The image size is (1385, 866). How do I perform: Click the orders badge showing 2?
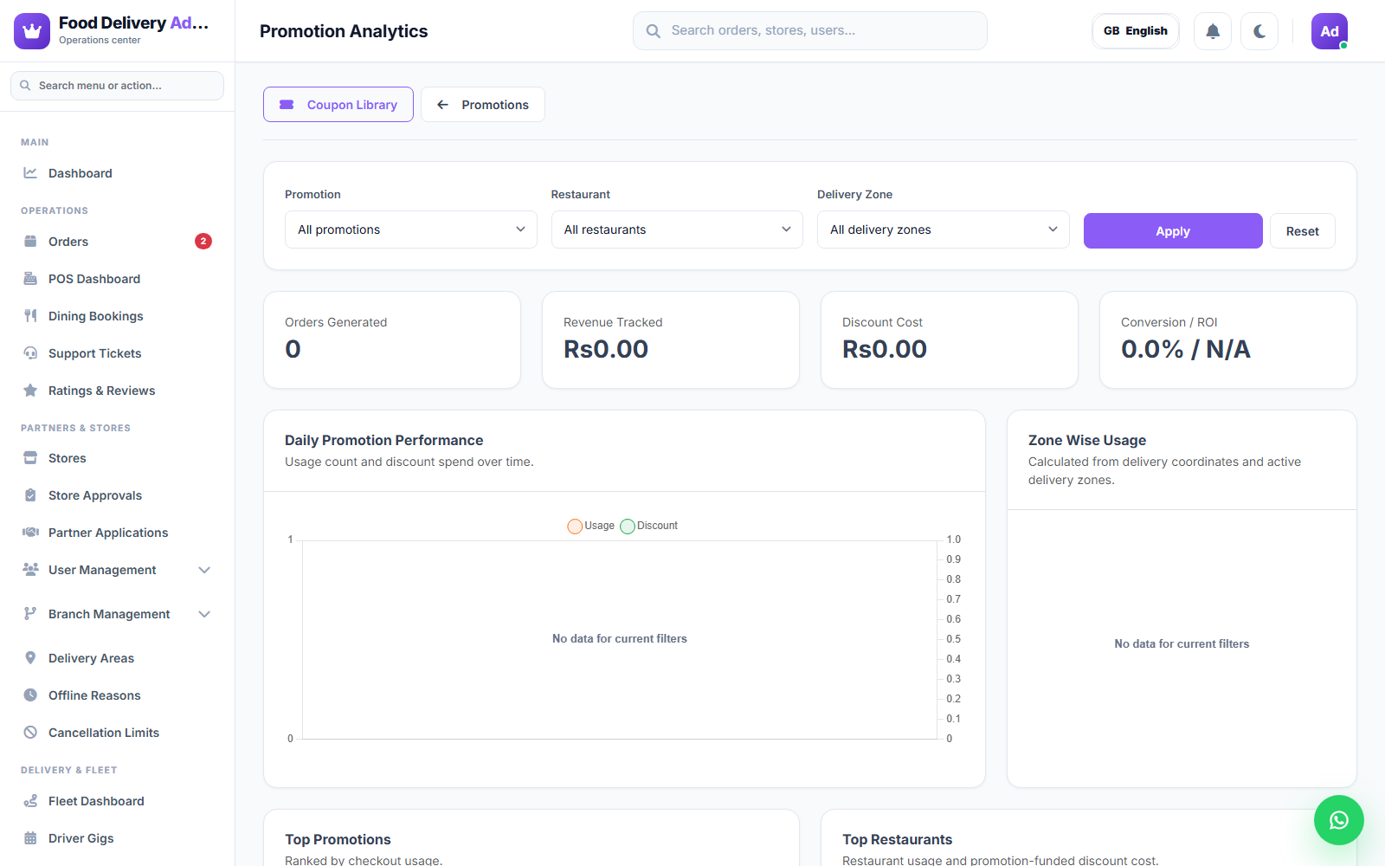pos(203,242)
